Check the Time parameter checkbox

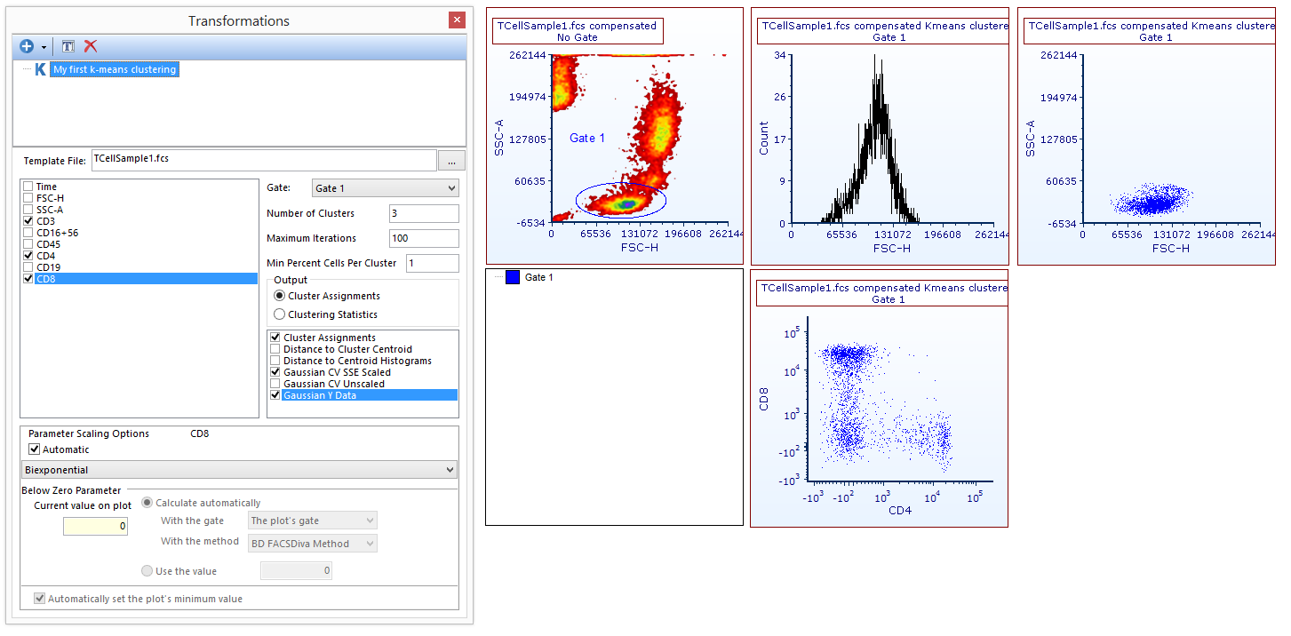coord(28,187)
